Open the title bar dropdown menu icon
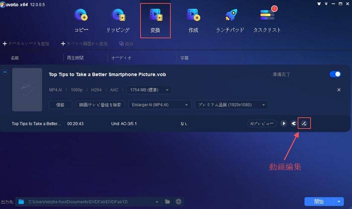 pos(326,4)
